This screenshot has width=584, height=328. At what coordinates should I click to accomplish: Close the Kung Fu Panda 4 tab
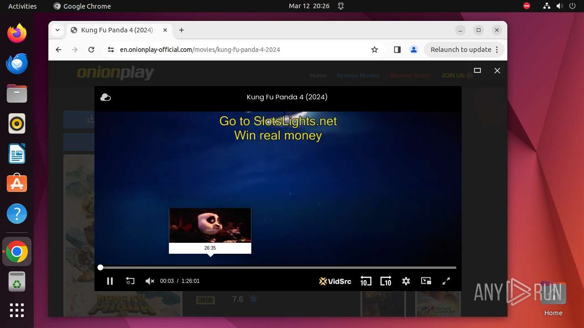(165, 30)
